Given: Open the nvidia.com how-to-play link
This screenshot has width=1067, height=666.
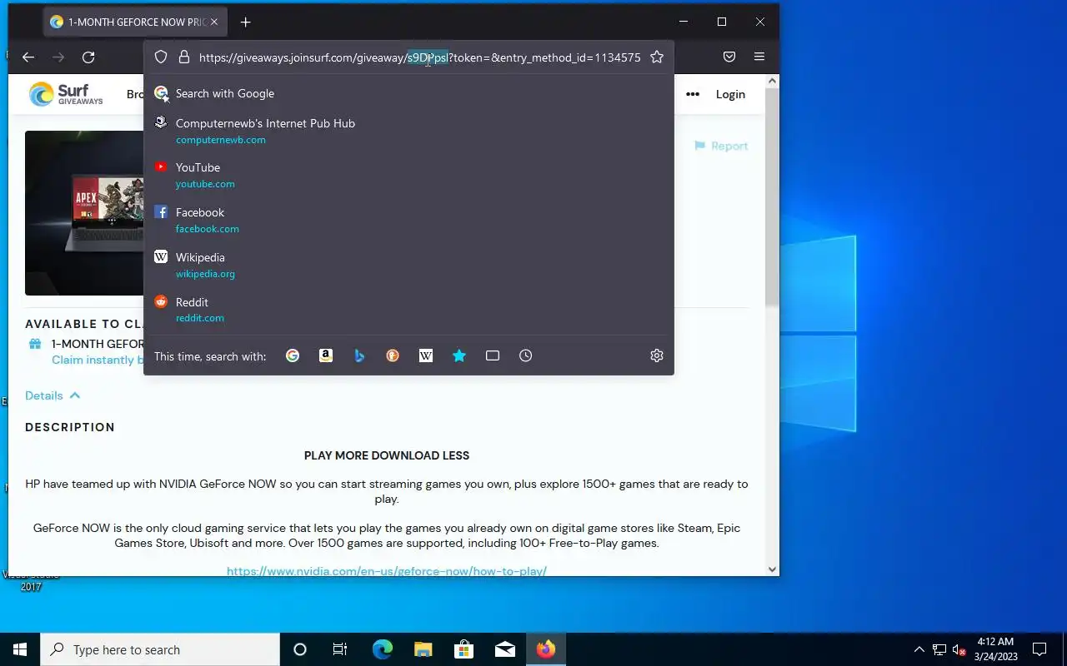Looking at the screenshot, I should click(x=387, y=571).
